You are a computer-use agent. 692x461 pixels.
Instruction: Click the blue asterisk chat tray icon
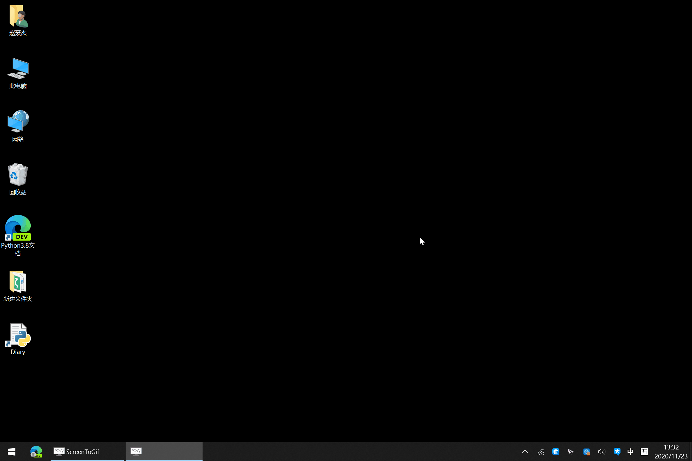point(617,452)
